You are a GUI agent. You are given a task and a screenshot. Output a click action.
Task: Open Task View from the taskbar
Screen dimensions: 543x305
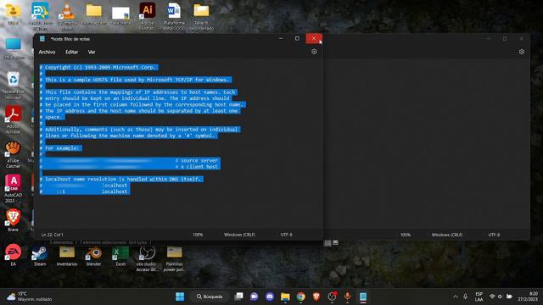point(238,297)
